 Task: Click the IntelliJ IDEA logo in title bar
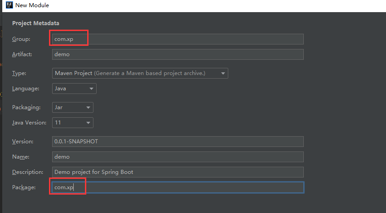pos(9,5)
